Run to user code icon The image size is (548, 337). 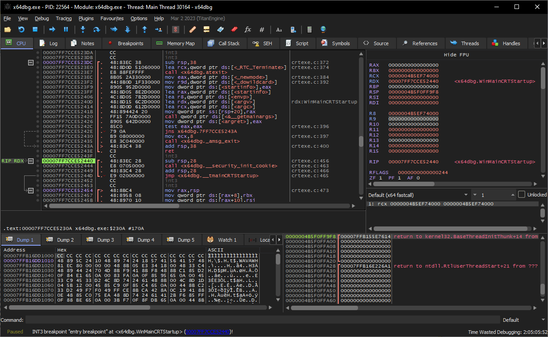[x=159, y=29]
